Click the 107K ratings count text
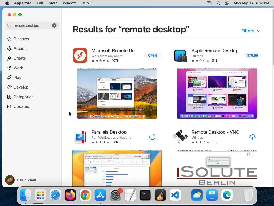This screenshot has height=206, width=274. (x=116, y=60)
